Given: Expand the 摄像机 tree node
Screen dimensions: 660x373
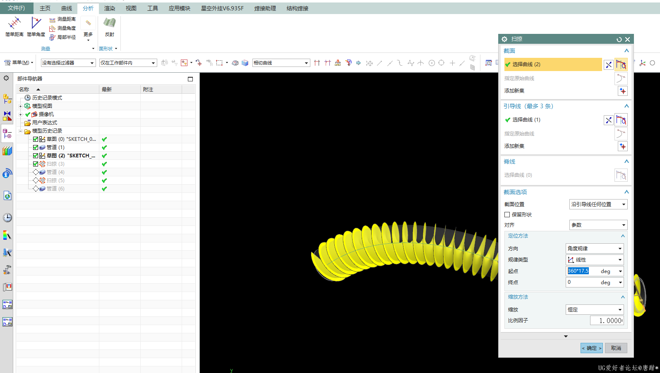Looking at the screenshot, I should [x=20, y=114].
